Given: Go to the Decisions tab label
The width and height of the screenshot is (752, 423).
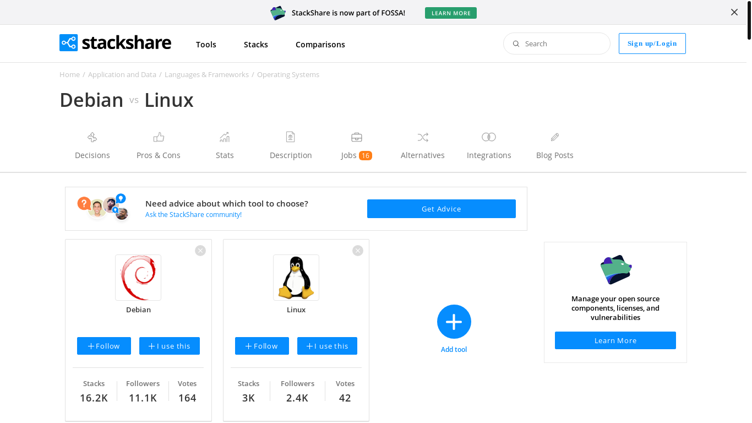Looking at the screenshot, I should coord(92,155).
